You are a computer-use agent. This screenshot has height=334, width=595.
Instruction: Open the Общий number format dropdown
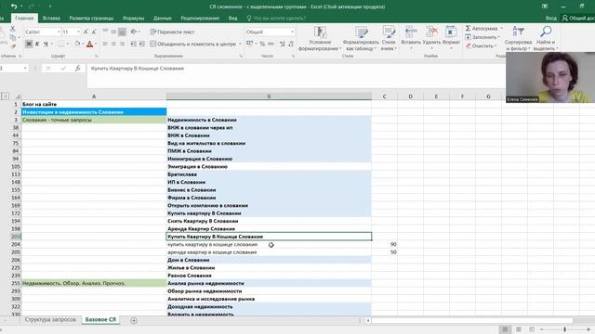(x=292, y=32)
